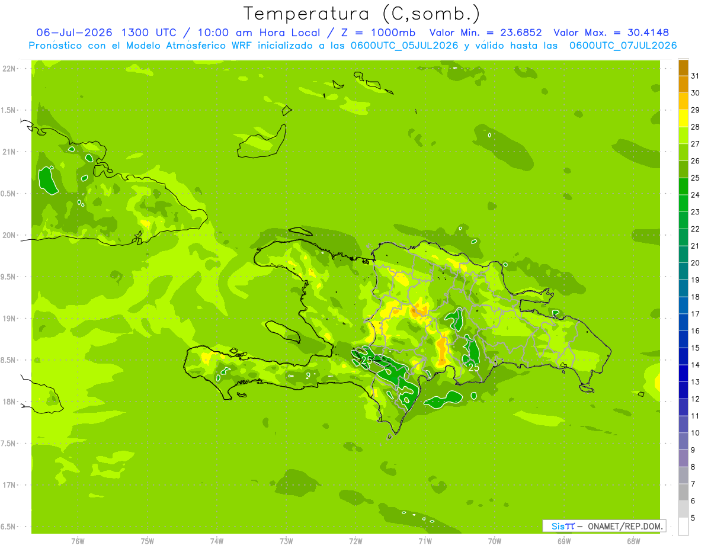Image resolution: width=711 pixels, height=549 pixels.
Task: Click the '75W' longitude axis label
Action: [148, 541]
